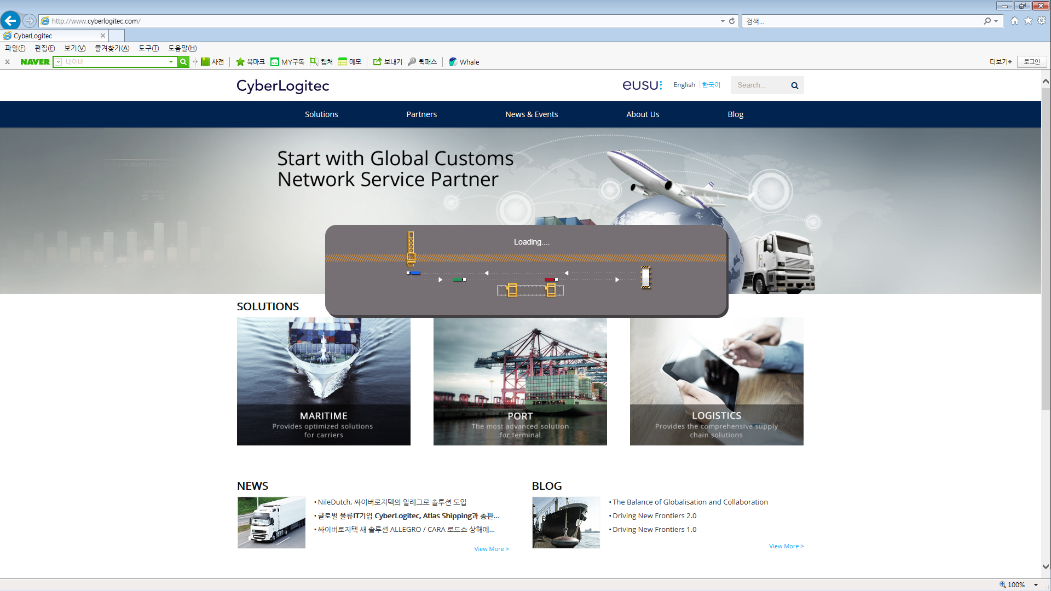1051x591 pixels.
Task: Click the browser back arrow button
Action: [x=10, y=21]
